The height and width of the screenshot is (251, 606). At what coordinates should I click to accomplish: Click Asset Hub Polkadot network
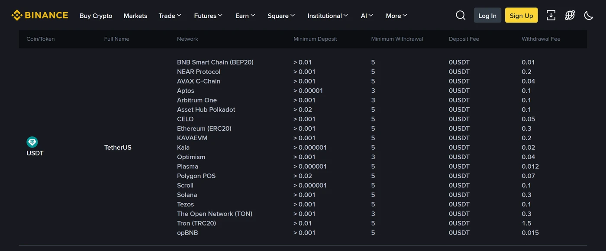coord(206,110)
